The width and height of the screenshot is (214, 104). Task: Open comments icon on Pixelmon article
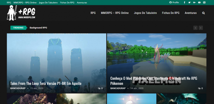click(x=199, y=88)
